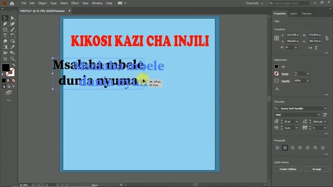
Task: Select the Selection tool arrow
Action: pyautogui.click(x=5, y=18)
